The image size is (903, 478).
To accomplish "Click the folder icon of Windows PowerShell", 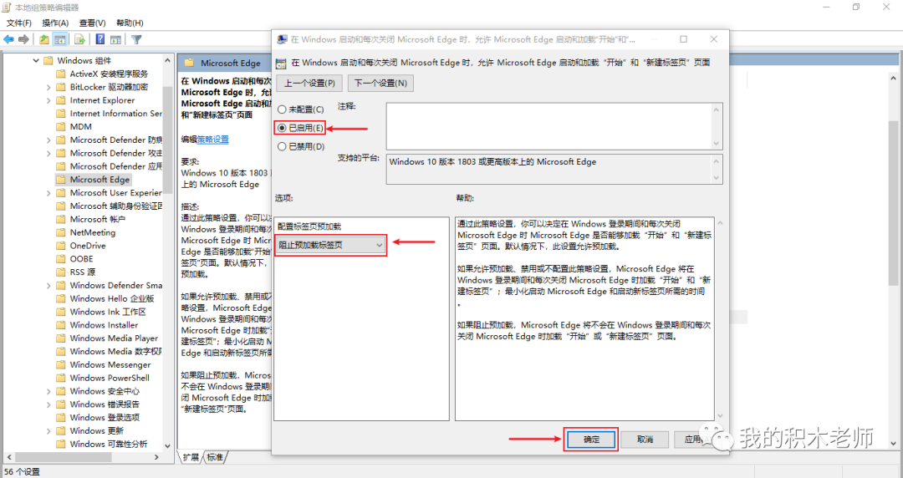I will (x=60, y=379).
